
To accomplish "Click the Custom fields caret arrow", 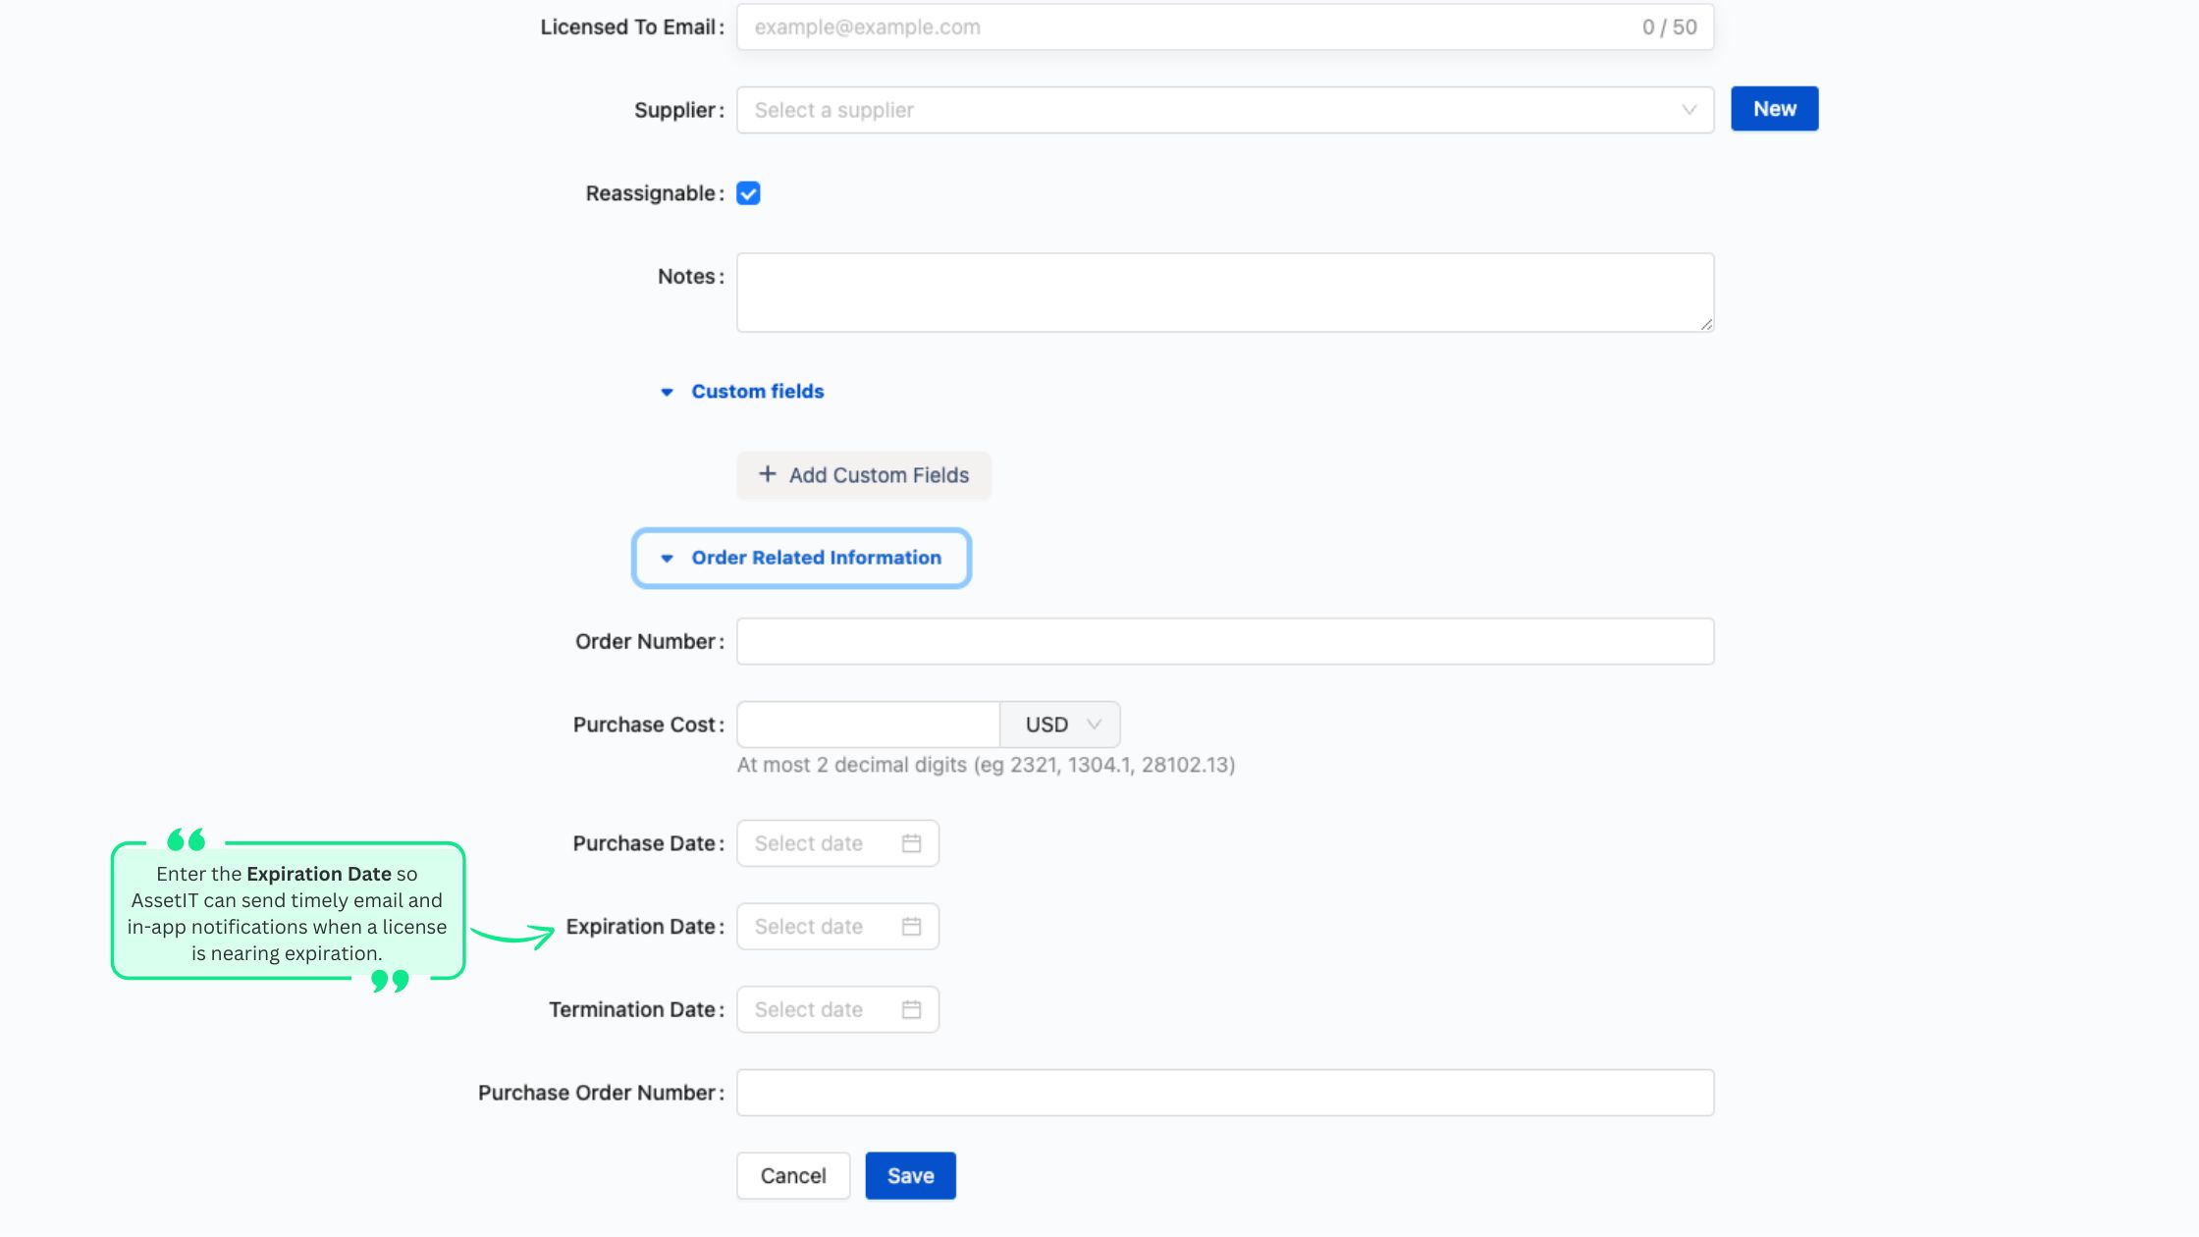I will (x=667, y=392).
